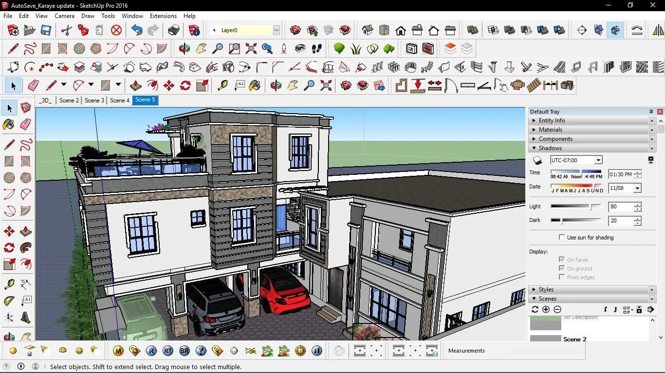Open the Draw menu
This screenshot has width=665, height=373.
[x=88, y=16]
